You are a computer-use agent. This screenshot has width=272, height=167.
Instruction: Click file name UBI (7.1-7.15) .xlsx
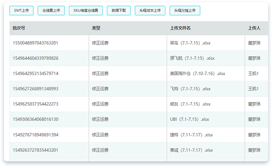coord(190,119)
